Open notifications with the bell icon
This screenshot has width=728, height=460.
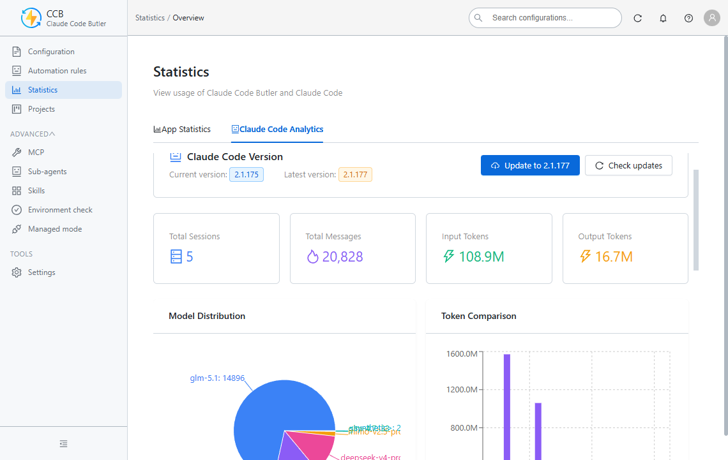(663, 18)
